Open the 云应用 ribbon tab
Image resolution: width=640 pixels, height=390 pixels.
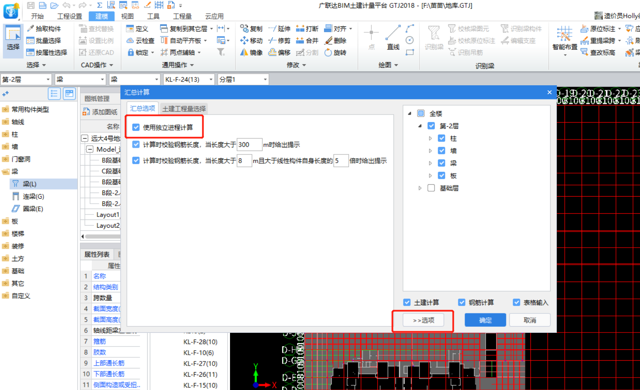[214, 16]
